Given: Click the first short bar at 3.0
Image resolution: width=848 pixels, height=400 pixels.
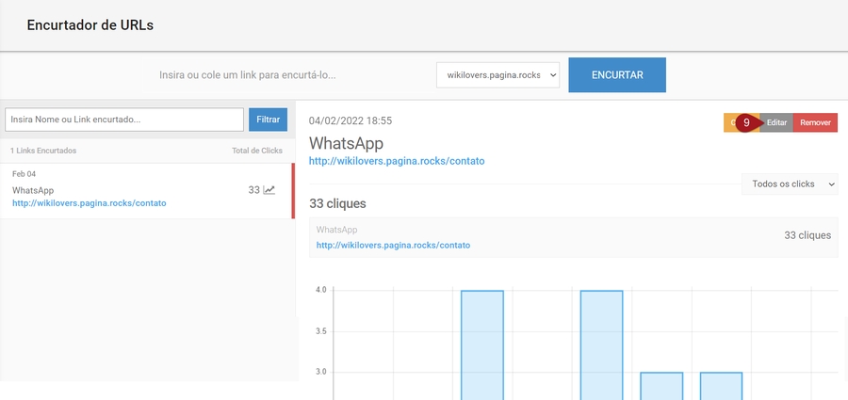Looking at the screenshot, I should [x=660, y=386].
